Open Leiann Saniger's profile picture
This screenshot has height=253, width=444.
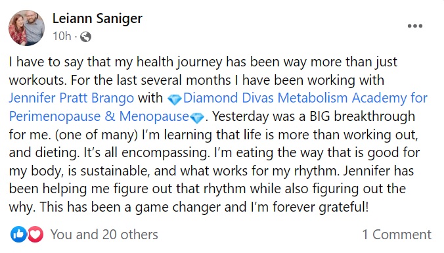(x=27, y=28)
